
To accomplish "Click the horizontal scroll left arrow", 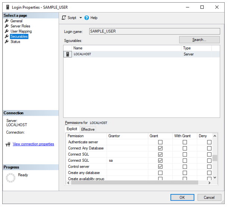I will coord(68,183).
